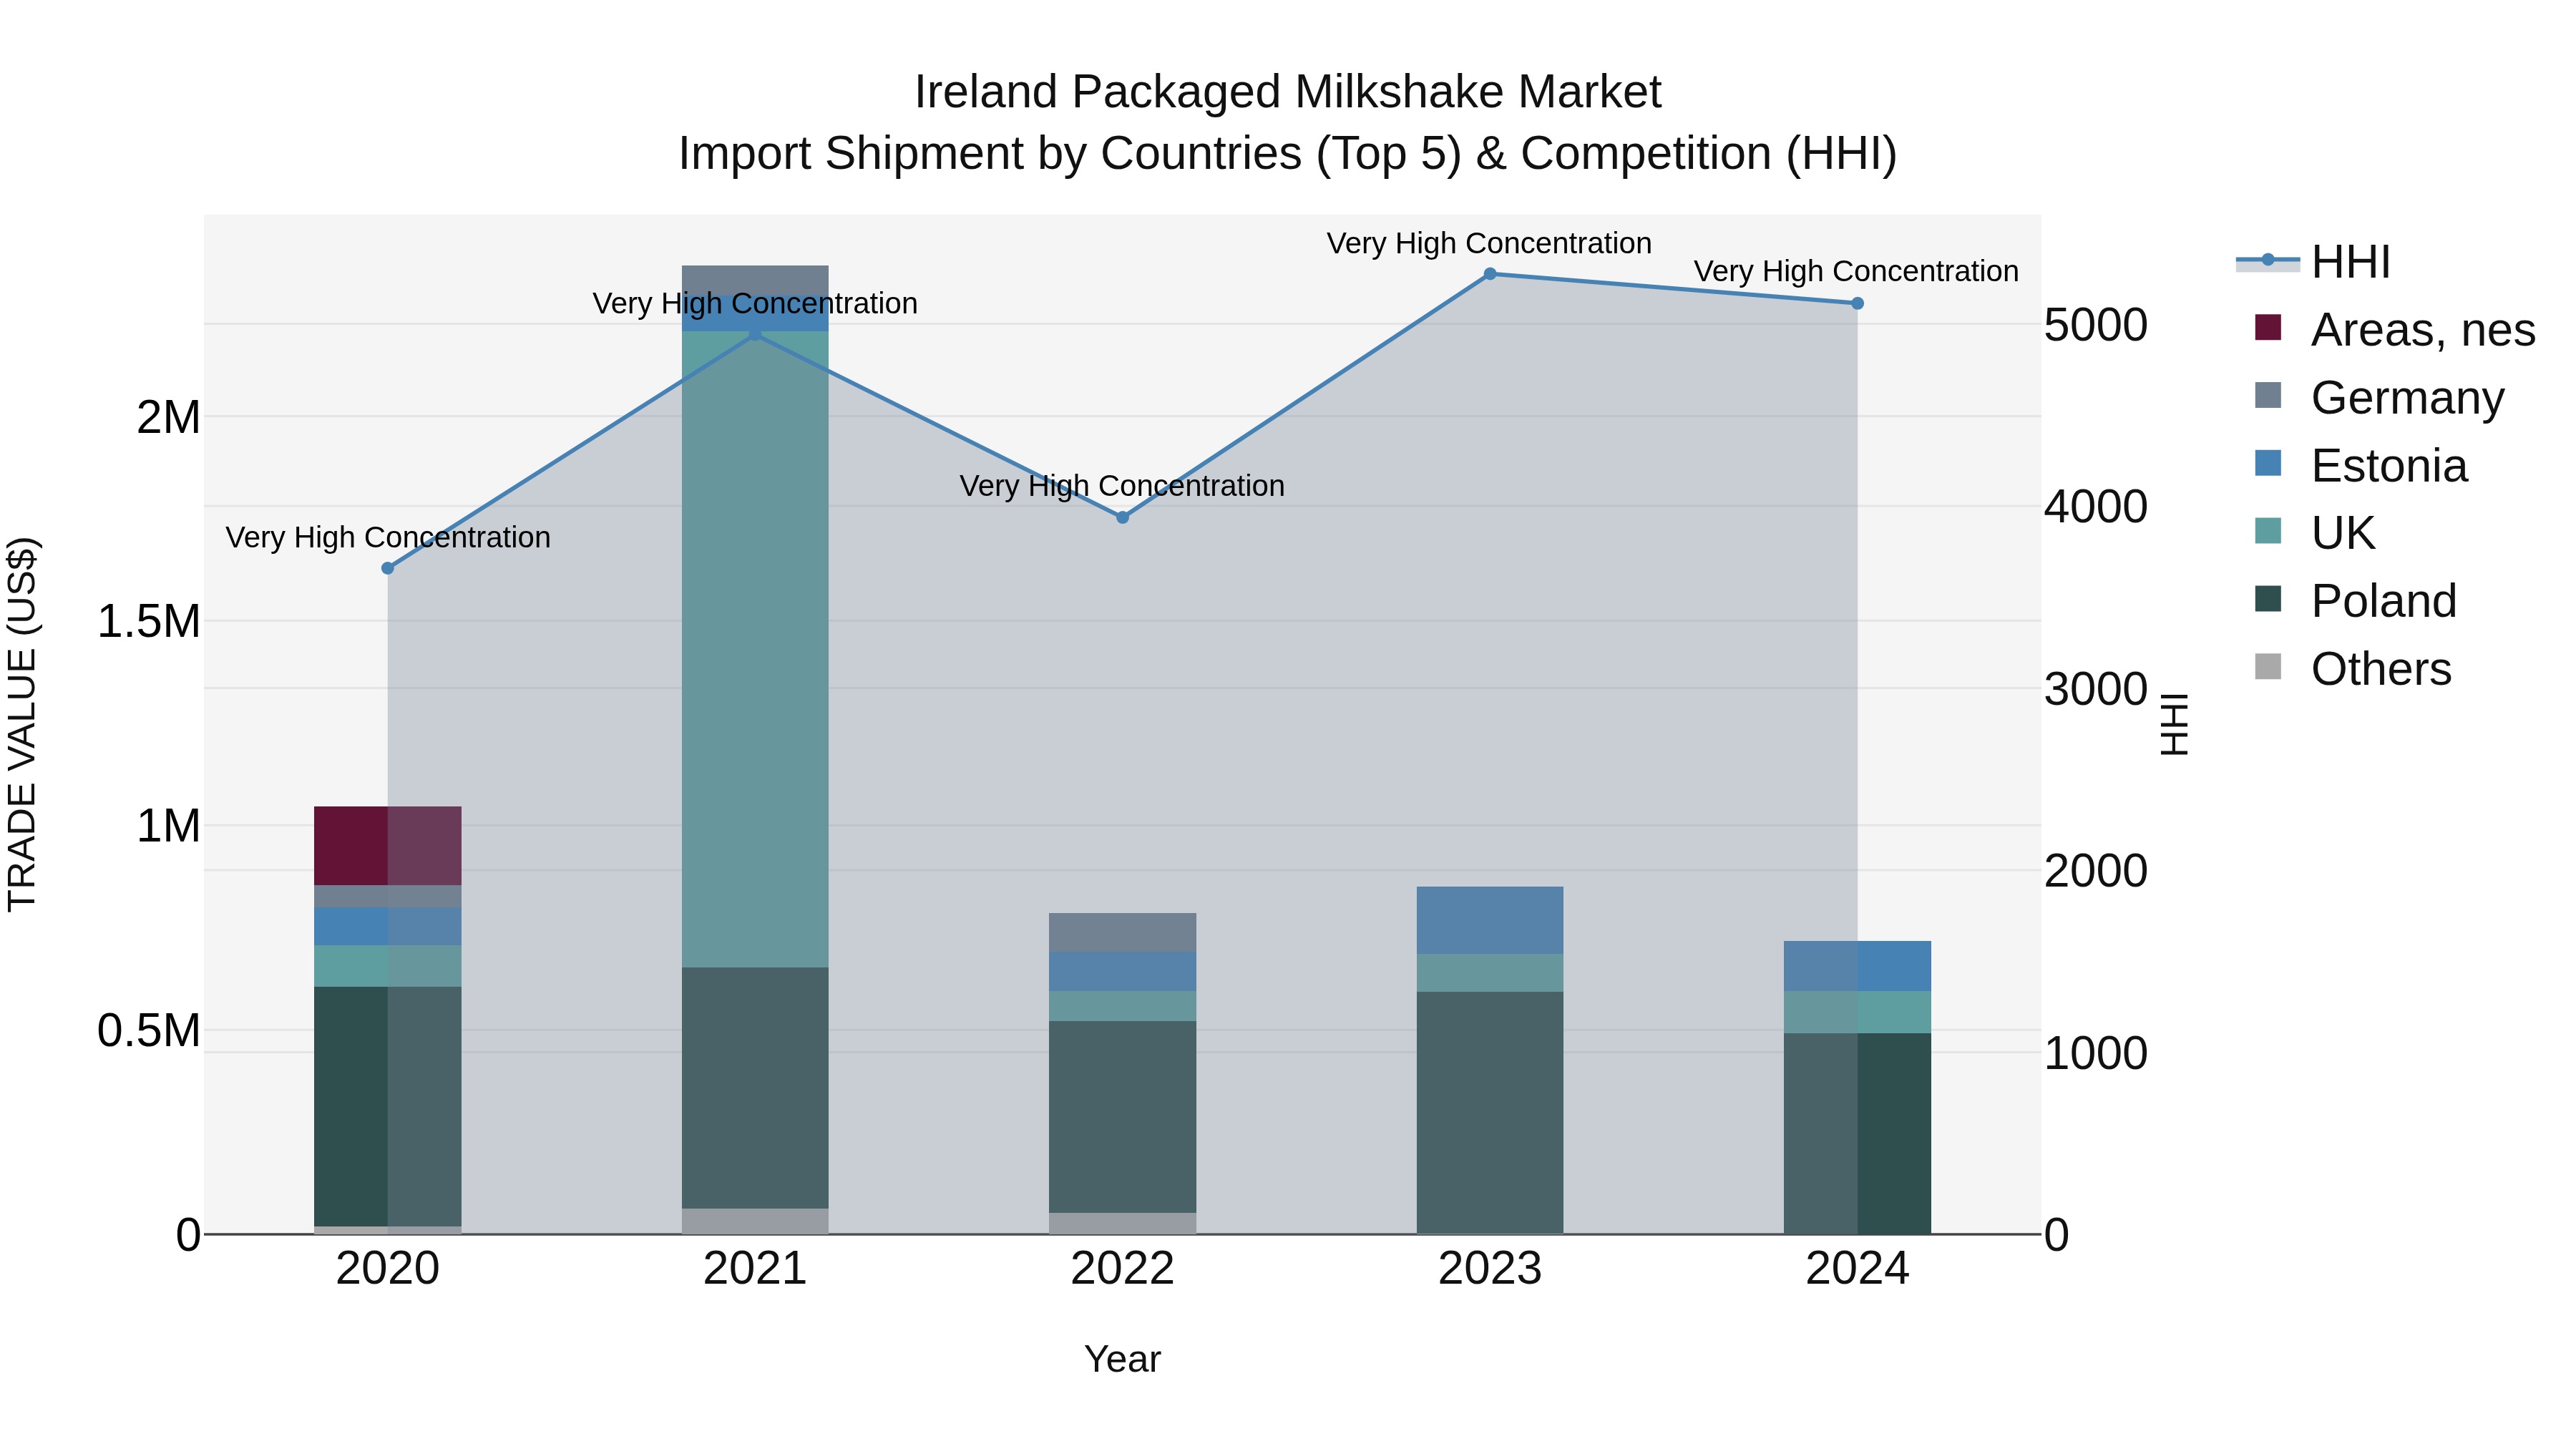
Task: Click the Others gray legend swatch
Action: [2268, 666]
